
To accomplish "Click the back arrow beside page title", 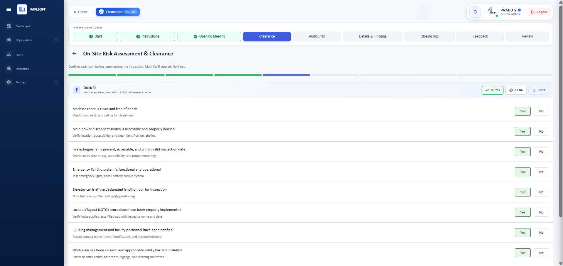I will 75,53.
